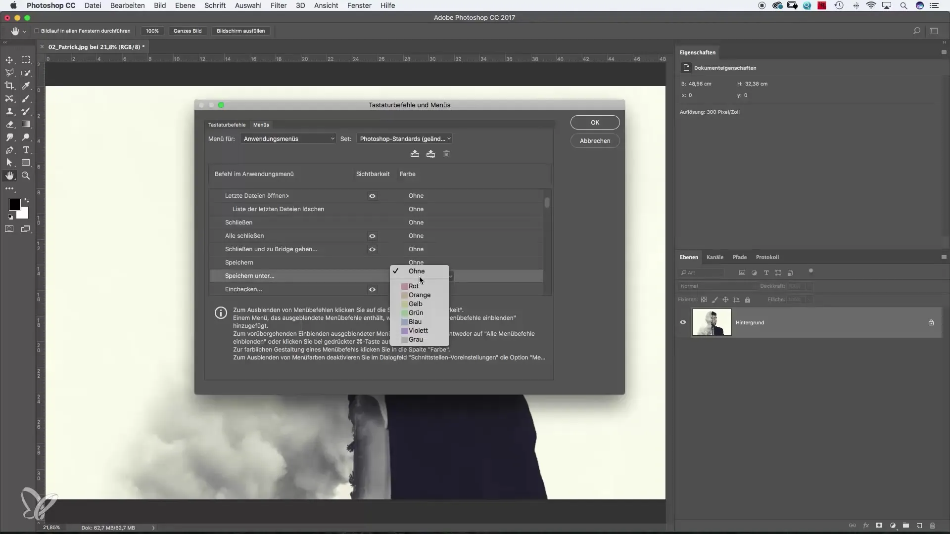Select the Rectangle shape tool
The image size is (950, 534).
(26, 163)
